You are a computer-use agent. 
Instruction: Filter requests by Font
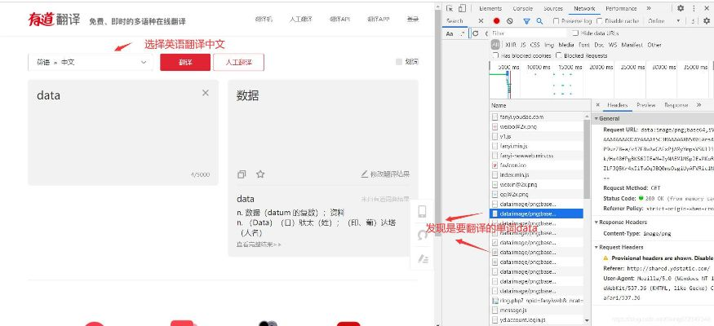[x=583, y=45]
